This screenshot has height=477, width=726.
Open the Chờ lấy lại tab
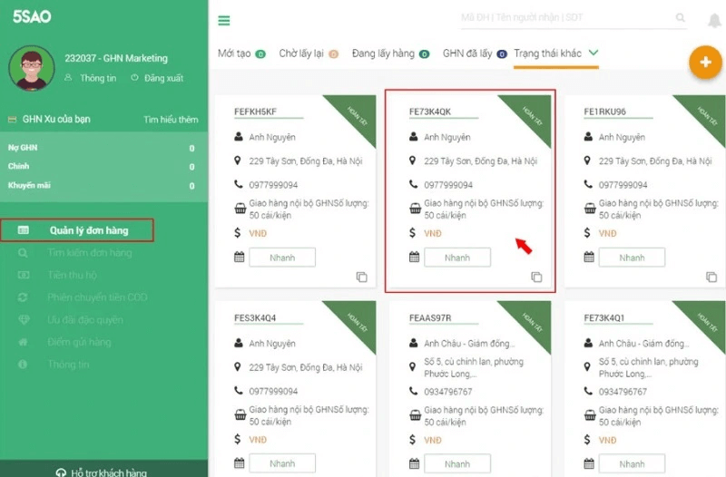point(303,54)
